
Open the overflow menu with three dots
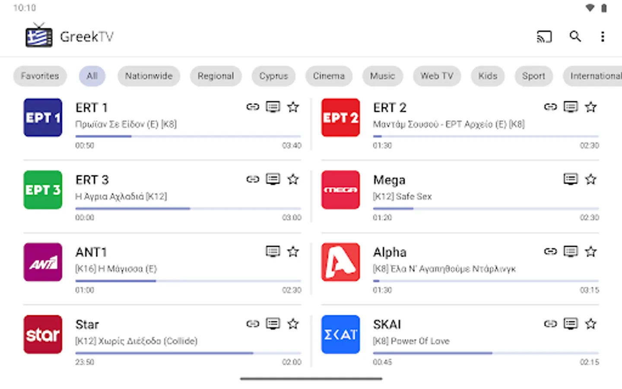603,37
